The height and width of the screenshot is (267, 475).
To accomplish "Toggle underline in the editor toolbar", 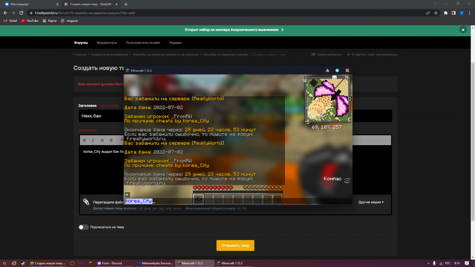I will click(x=102, y=140).
